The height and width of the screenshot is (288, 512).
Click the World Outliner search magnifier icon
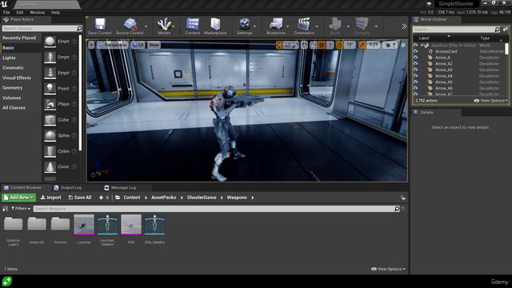tap(497, 30)
